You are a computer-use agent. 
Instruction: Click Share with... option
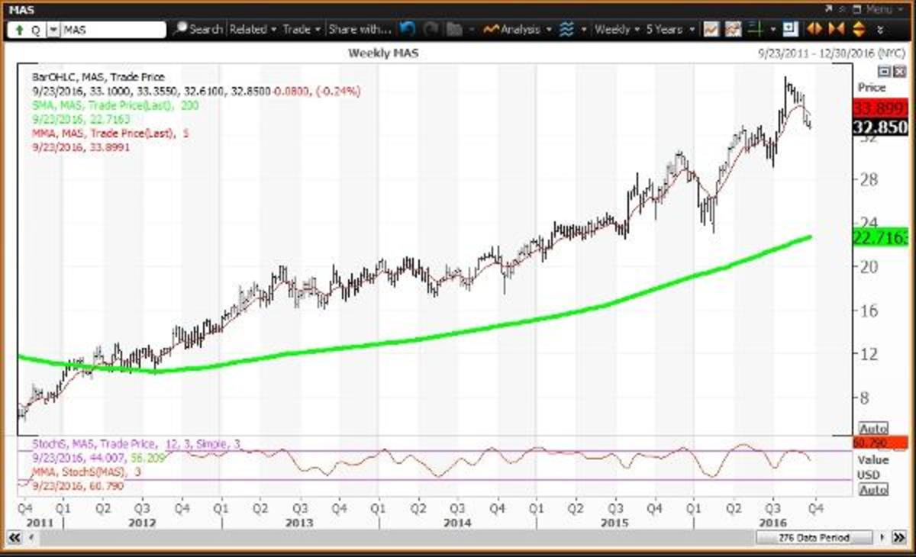[360, 29]
